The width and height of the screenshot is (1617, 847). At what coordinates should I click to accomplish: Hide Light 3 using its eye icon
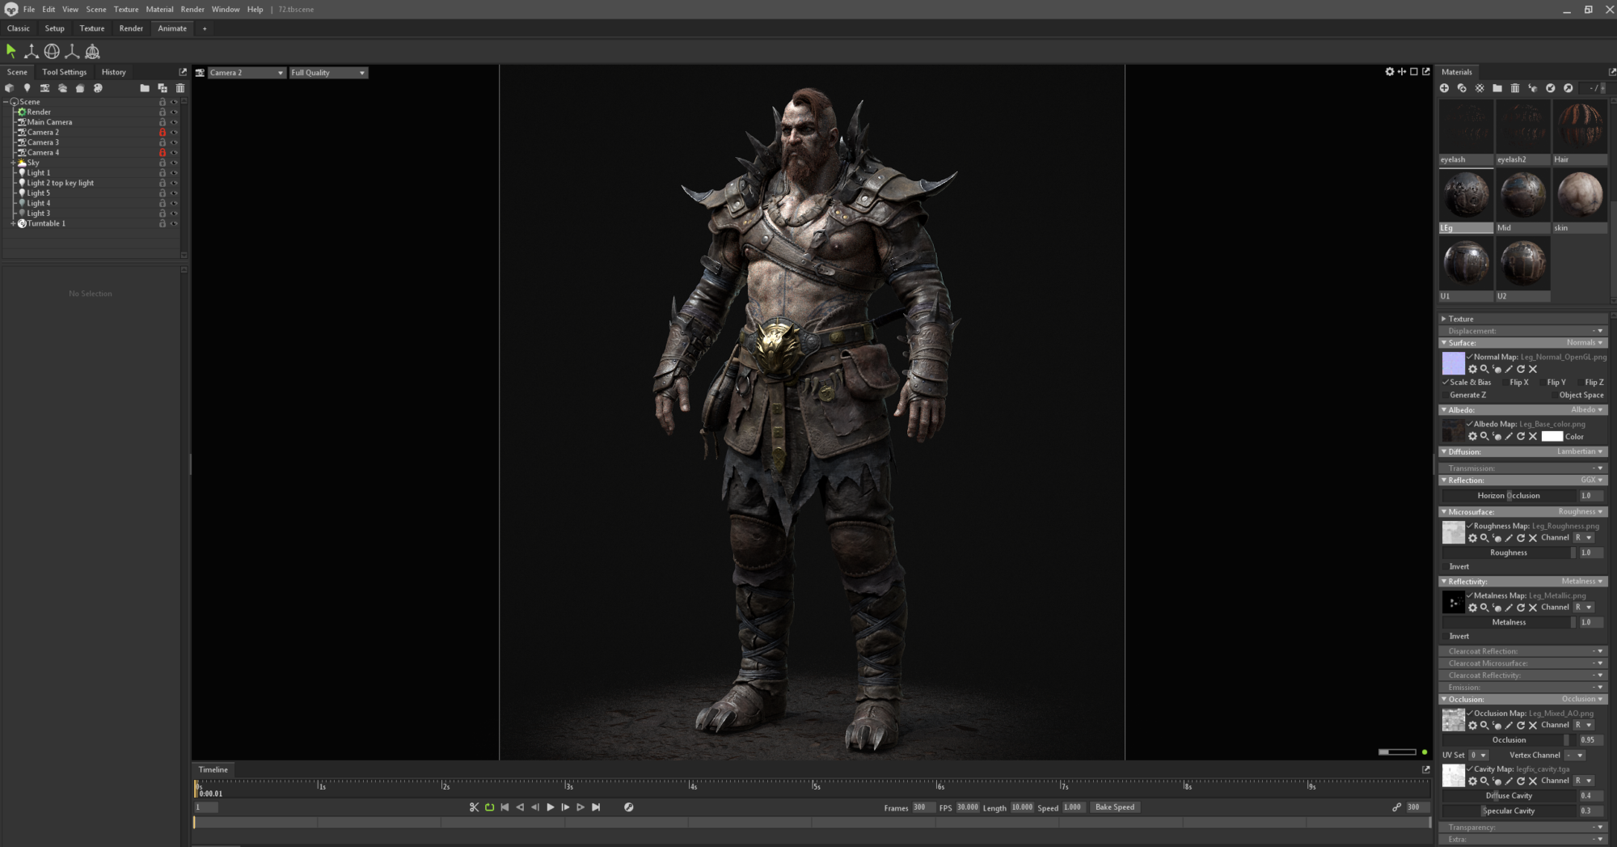(x=174, y=214)
